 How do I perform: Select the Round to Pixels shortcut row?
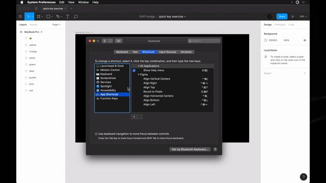[173, 91]
